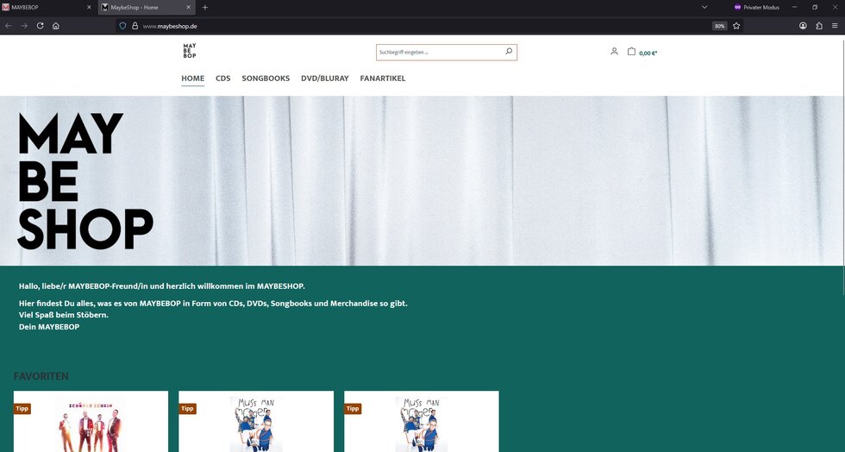Open the user account icon
This screenshot has height=452, width=845.
point(614,52)
